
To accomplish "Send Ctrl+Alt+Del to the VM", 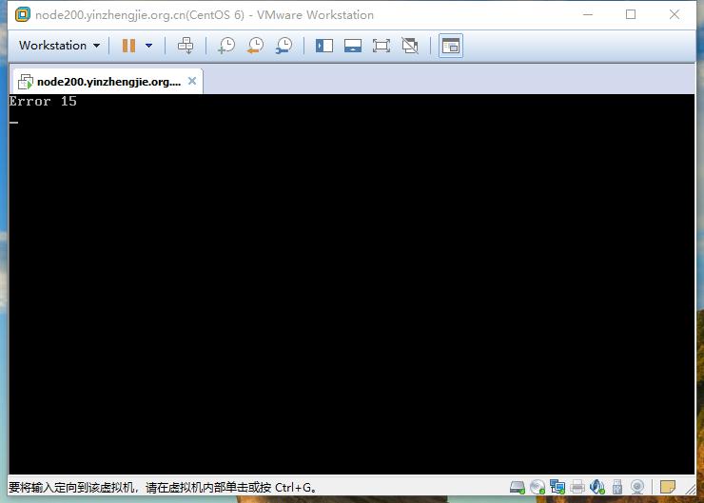I will pyautogui.click(x=186, y=46).
